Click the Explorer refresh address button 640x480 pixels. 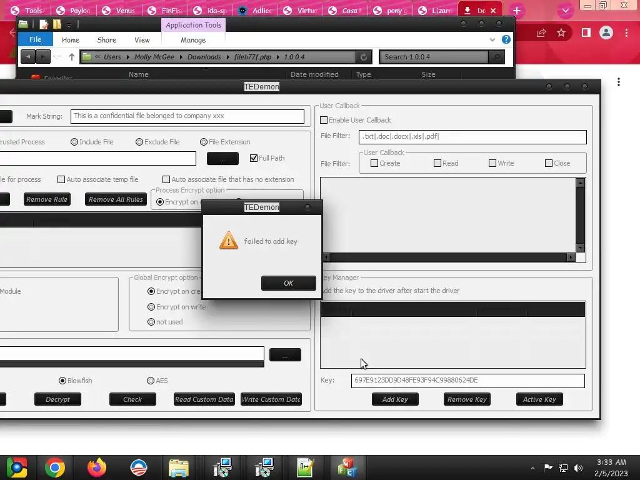pyautogui.click(x=364, y=57)
